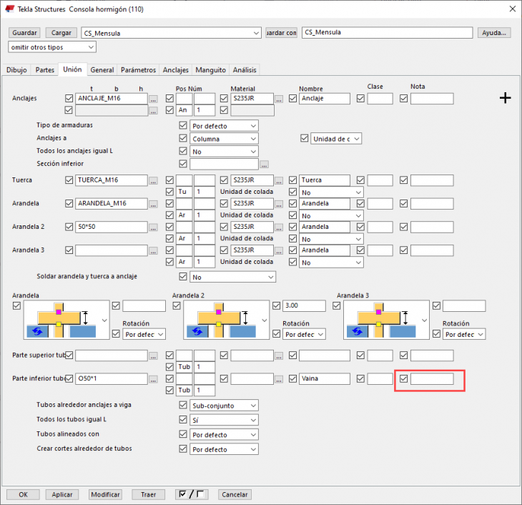Image resolution: width=522 pixels, height=505 pixels.
Task: Click the check/uncheck all toggle button
Action: click(x=189, y=494)
